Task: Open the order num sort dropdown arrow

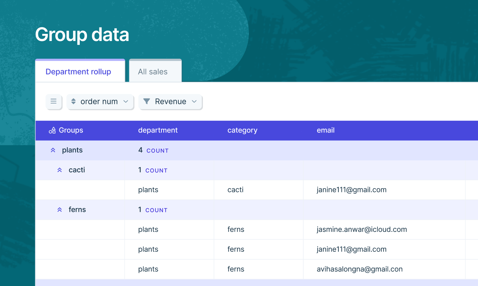Action: (126, 102)
